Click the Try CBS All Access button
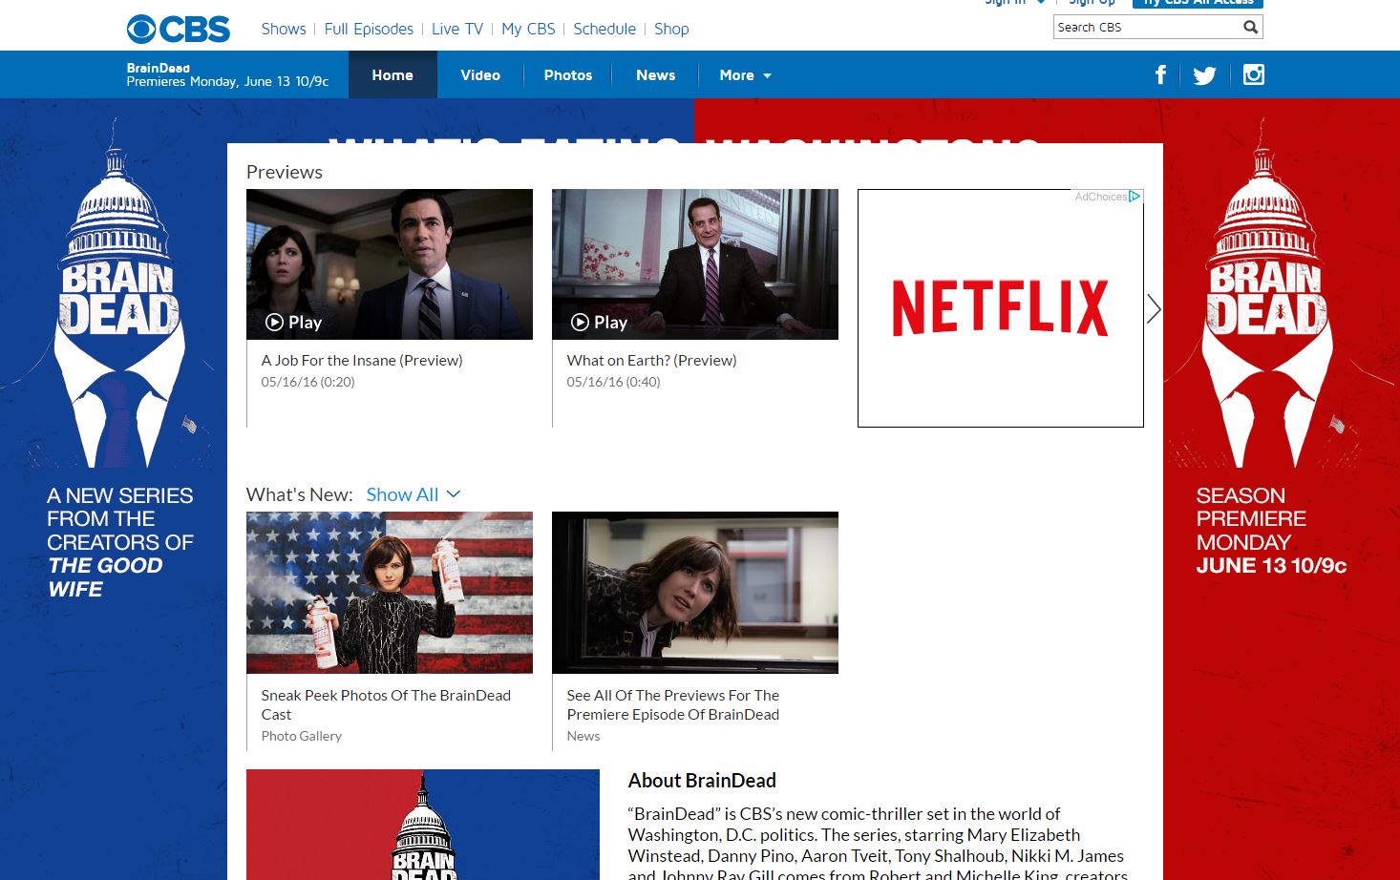 tap(1198, 3)
